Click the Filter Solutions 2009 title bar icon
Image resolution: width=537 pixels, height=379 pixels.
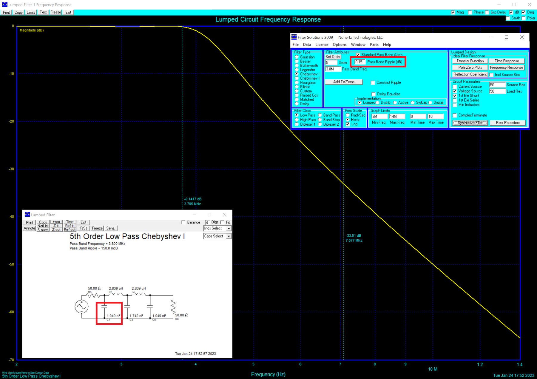pos(294,37)
